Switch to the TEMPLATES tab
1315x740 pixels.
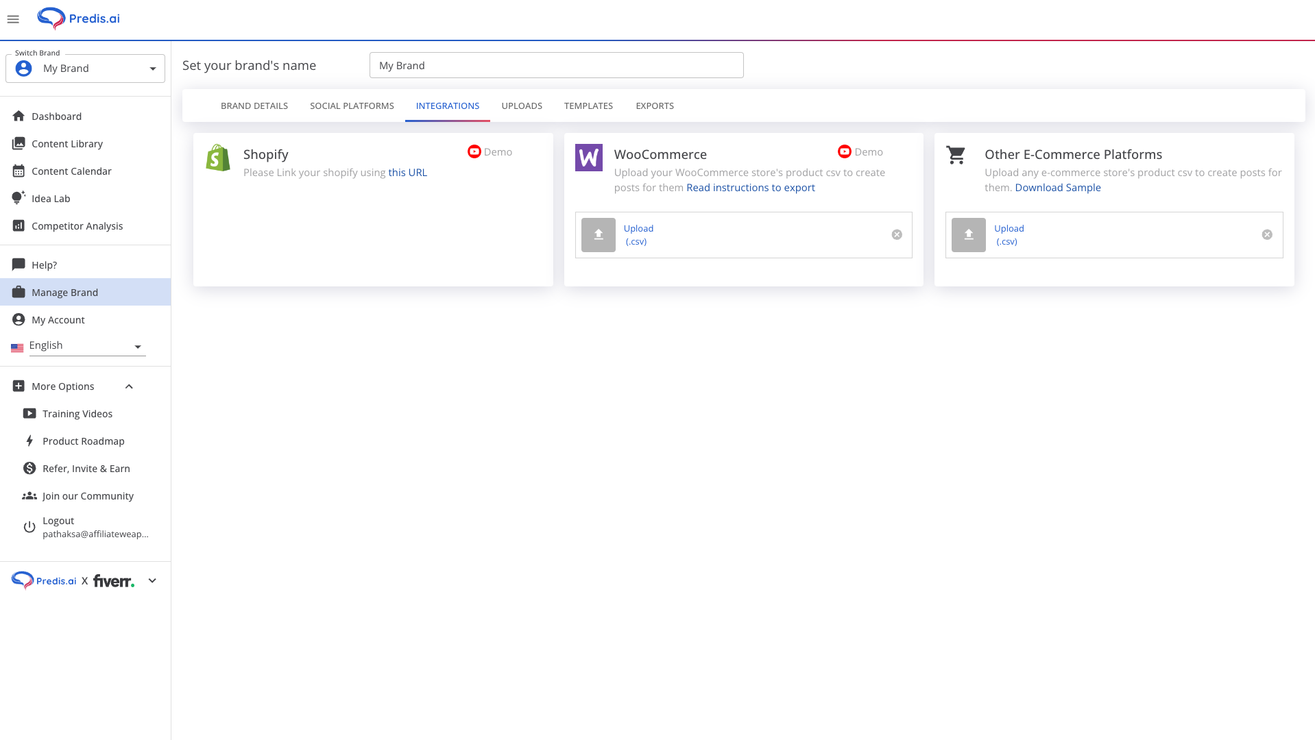click(x=588, y=106)
